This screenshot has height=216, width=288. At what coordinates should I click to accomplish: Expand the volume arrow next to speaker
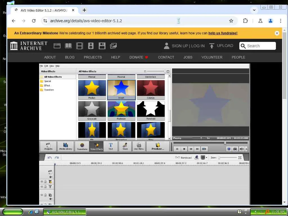[246, 149]
